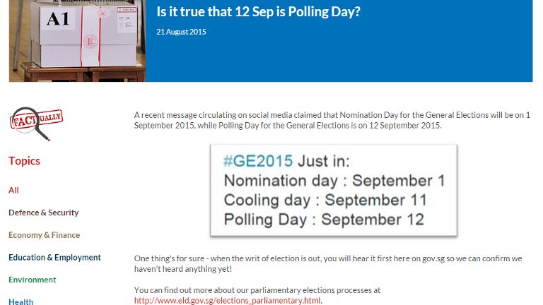The height and width of the screenshot is (305, 543).
Task: Select the Health topic
Action: 21,301
